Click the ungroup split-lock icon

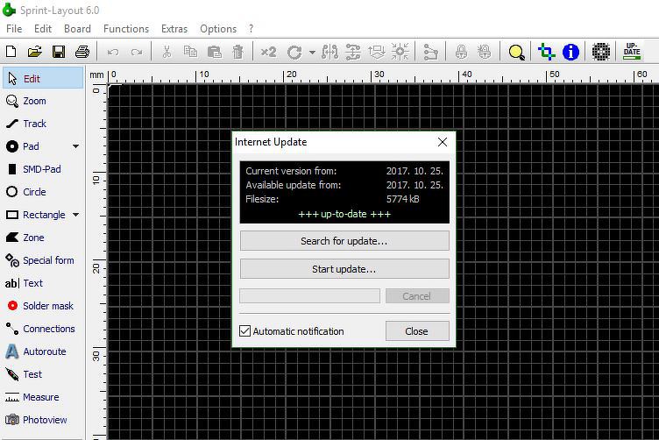(485, 52)
